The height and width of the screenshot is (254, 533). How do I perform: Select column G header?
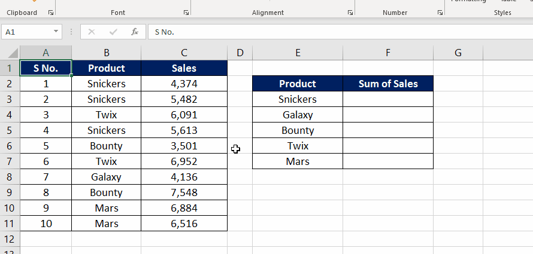coord(458,53)
